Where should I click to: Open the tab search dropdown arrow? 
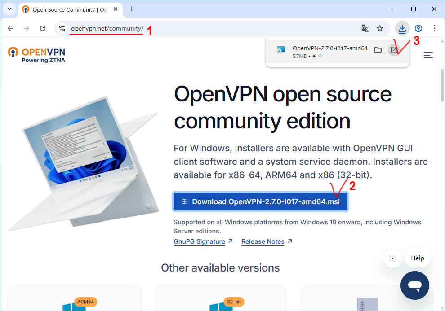point(9,9)
